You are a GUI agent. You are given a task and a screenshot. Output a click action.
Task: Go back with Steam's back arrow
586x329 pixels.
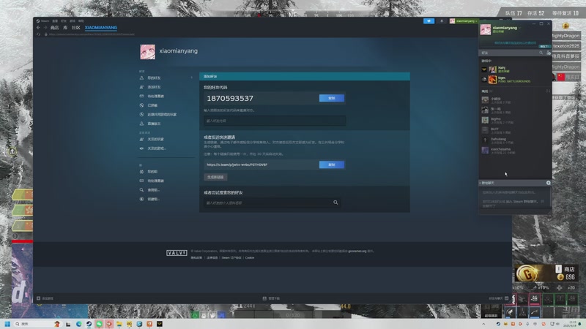(38, 28)
